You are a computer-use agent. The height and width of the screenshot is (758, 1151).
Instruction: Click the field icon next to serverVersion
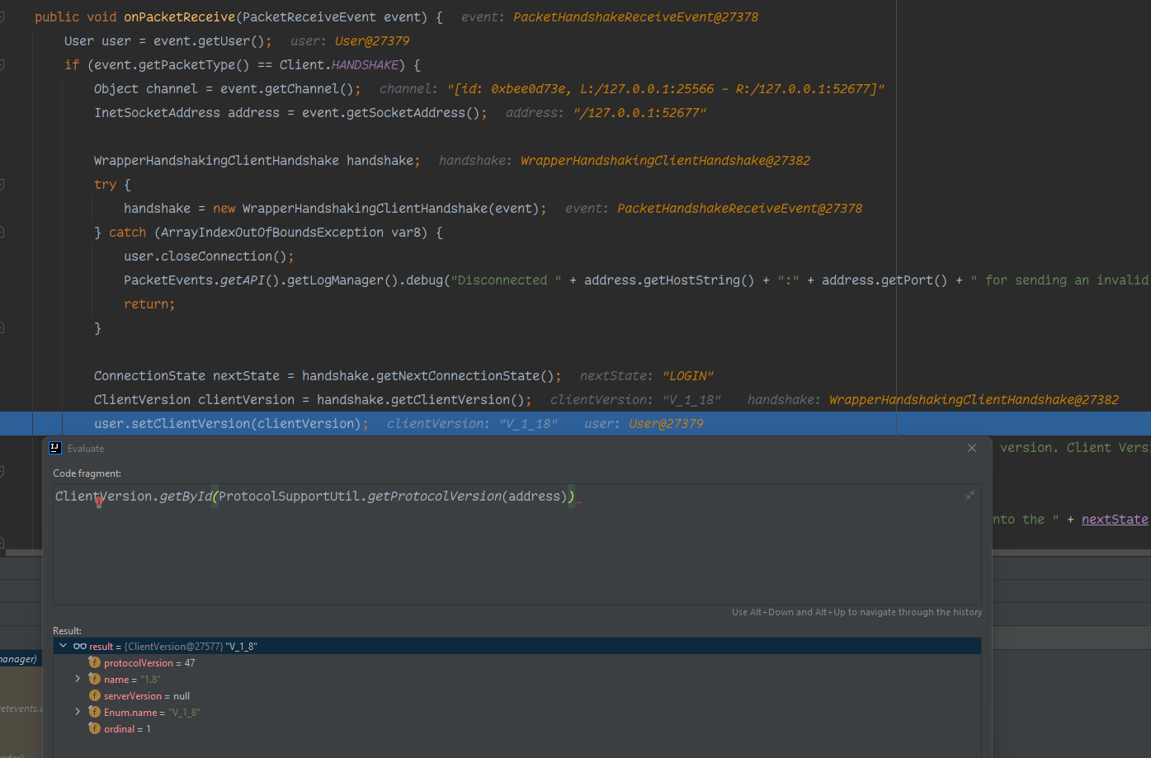tap(95, 695)
